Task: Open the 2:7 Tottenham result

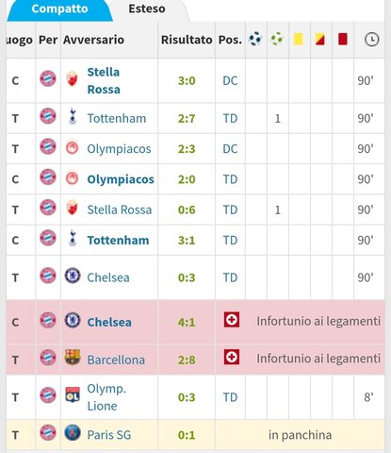Action: click(187, 119)
